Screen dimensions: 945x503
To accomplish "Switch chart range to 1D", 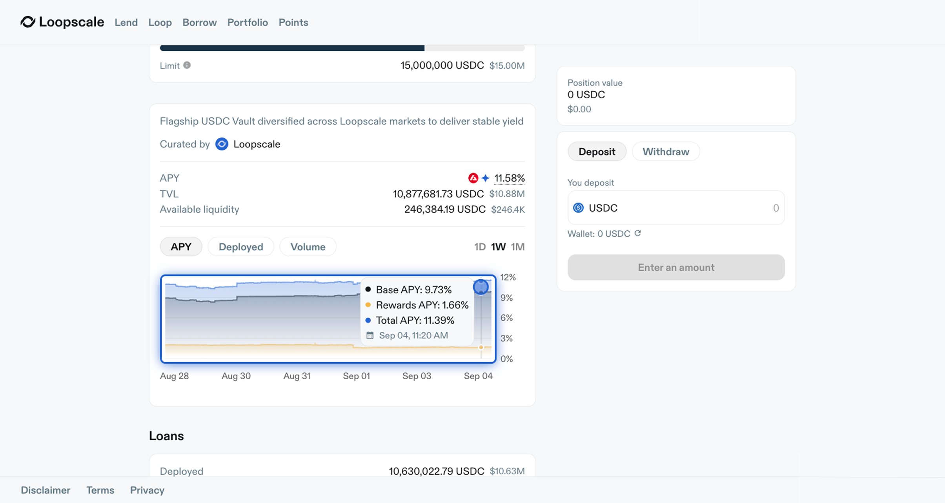I will 479,247.
